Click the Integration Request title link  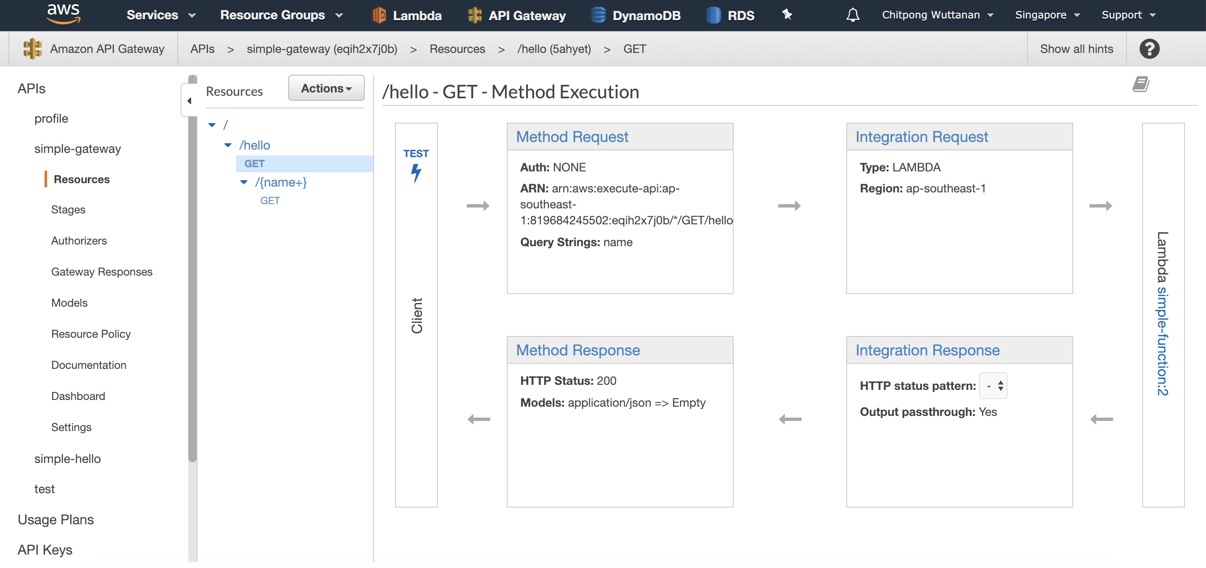pyautogui.click(x=922, y=137)
